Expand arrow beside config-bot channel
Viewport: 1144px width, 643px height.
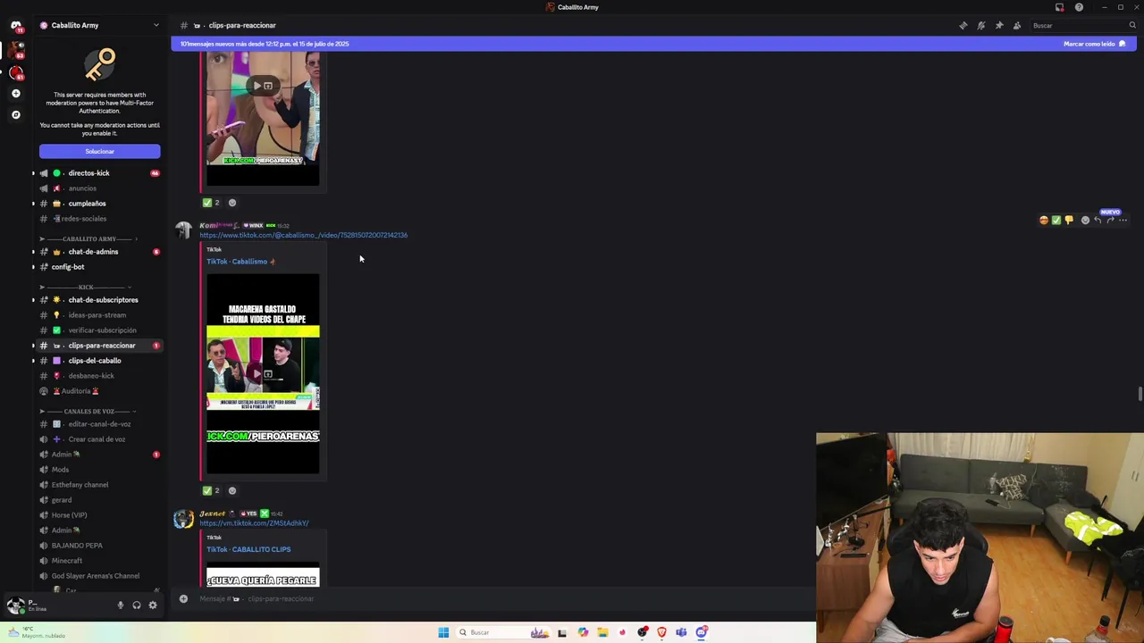point(33,267)
